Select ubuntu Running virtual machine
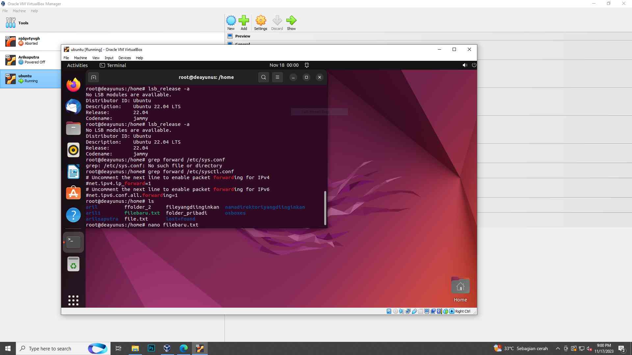The width and height of the screenshot is (632, 355). 30,79
